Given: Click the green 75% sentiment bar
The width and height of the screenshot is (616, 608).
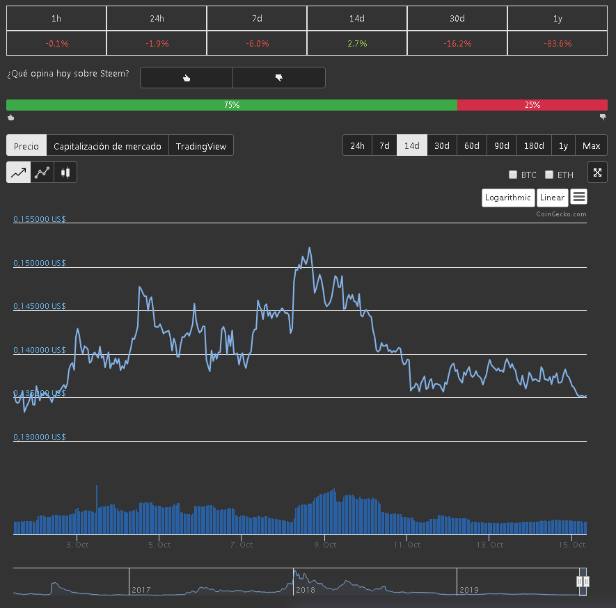Looking at the screenshot, I should [x=232, y=105].
